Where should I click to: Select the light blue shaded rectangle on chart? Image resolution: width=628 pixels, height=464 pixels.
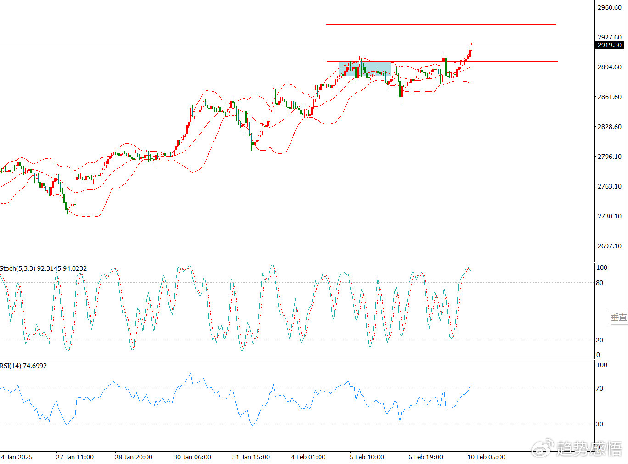coord(365,69)
